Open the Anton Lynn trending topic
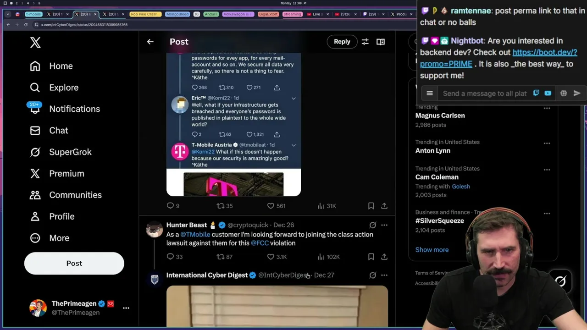The image size is (587, 330). 432,151
